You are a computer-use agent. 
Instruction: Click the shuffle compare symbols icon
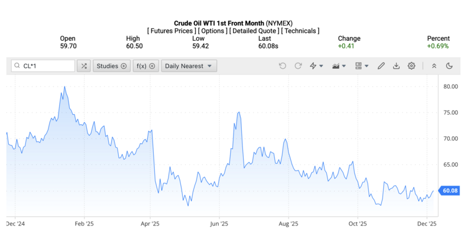point(84,66)
